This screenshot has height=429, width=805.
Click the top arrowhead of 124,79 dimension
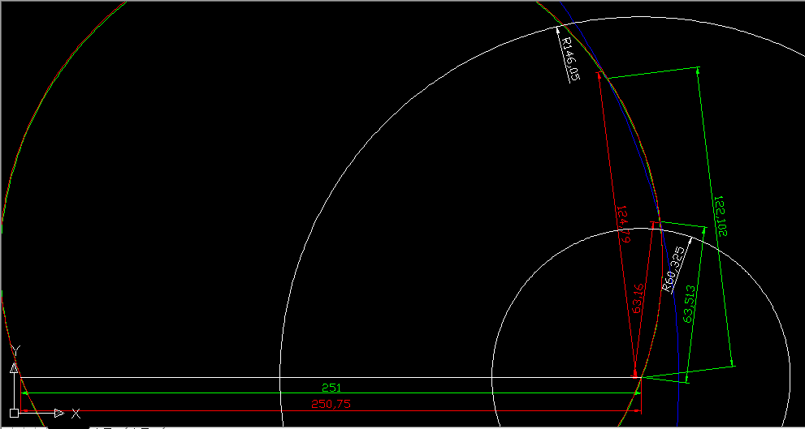pos(602,78)
